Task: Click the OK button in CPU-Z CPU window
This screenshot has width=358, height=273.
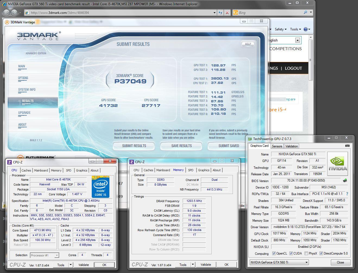Action: (x=104, y=265)
